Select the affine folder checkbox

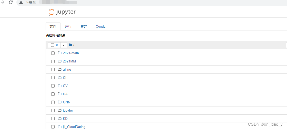point(53,69)
